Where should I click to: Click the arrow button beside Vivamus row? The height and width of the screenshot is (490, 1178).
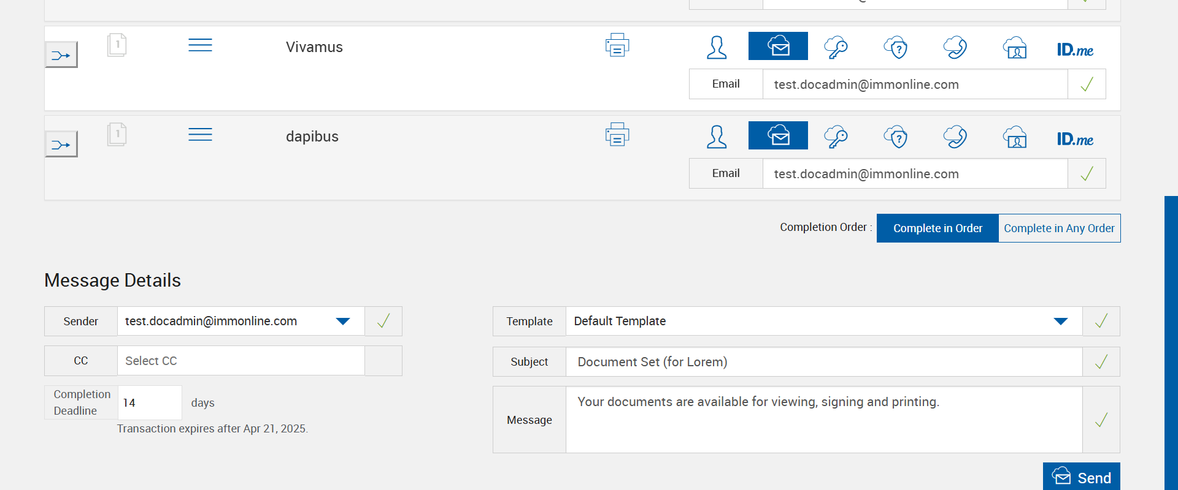coord(61,55)
